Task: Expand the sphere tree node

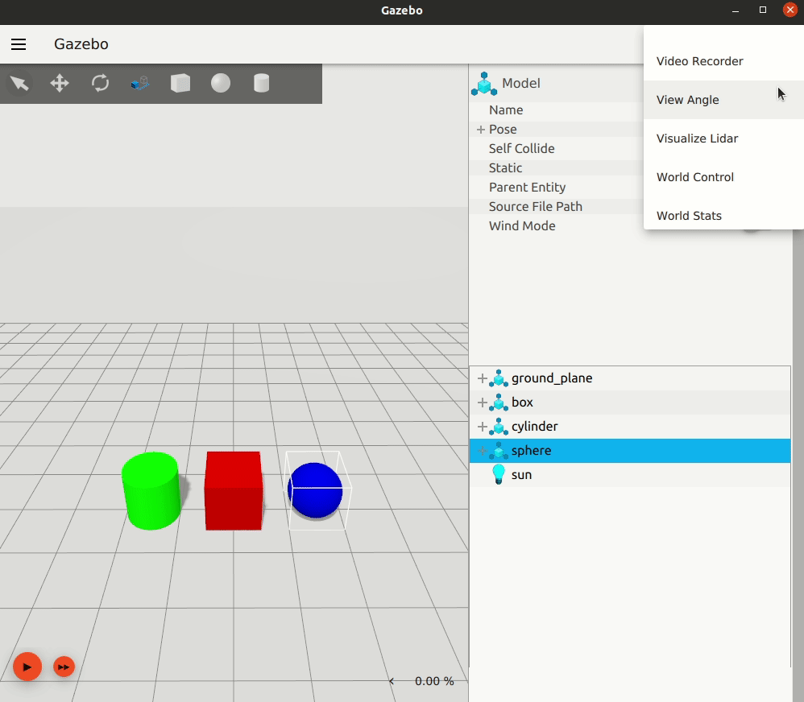Action: [x=482, y=450]
